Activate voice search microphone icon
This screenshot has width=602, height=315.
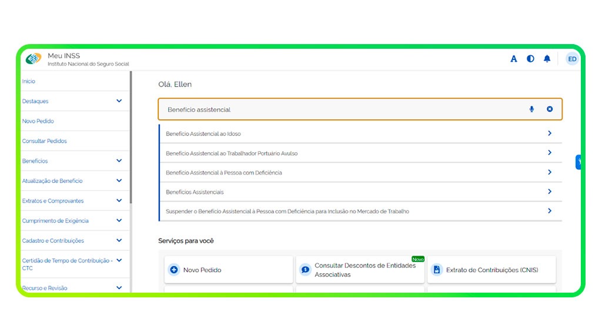(531, 109)
